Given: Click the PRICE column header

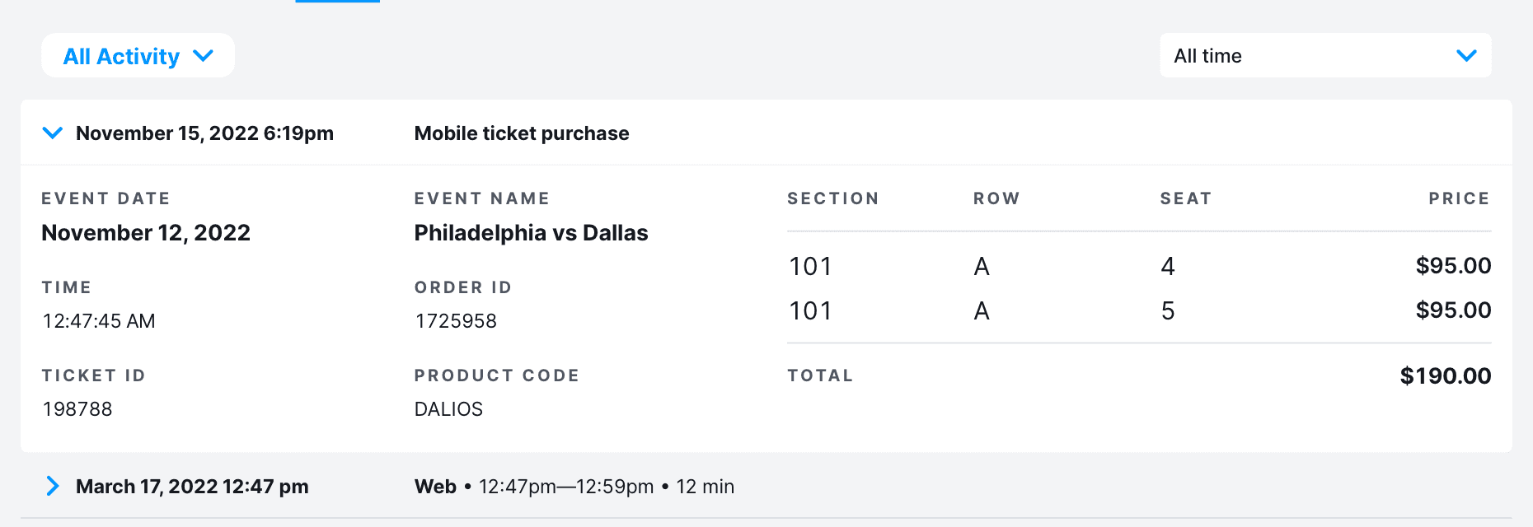Looking at the screenshot, I should point(1459,198).
